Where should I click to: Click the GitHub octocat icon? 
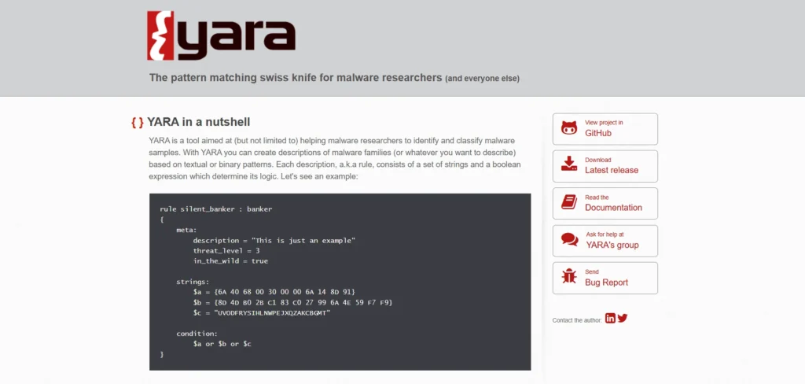(x=569, y=128)
